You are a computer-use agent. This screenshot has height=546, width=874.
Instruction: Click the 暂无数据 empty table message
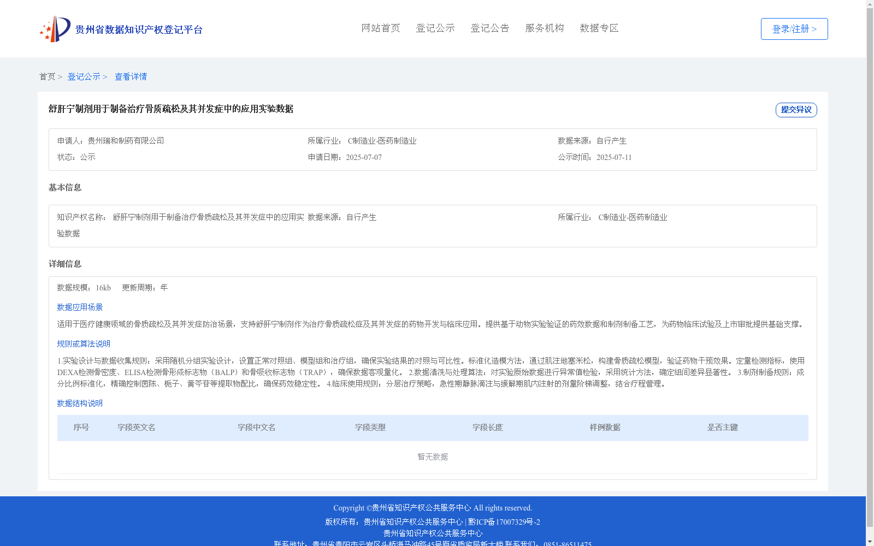point(433,457)
